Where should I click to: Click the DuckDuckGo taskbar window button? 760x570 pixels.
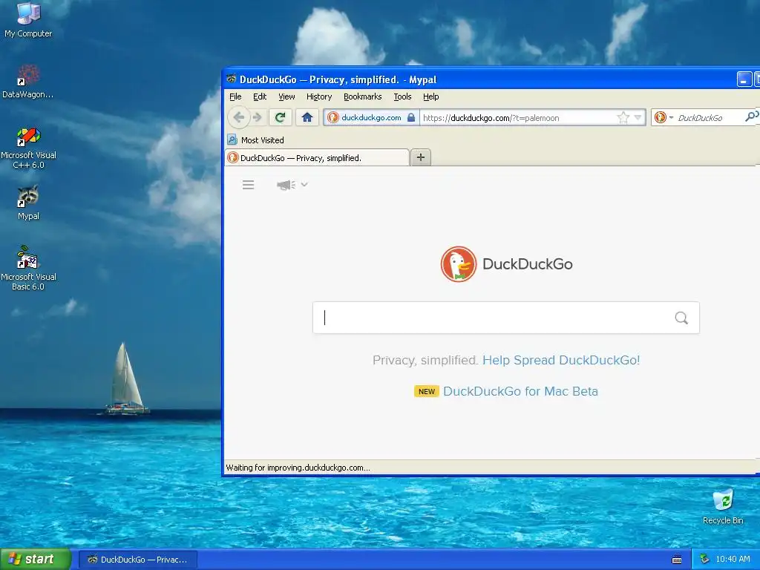137,560
